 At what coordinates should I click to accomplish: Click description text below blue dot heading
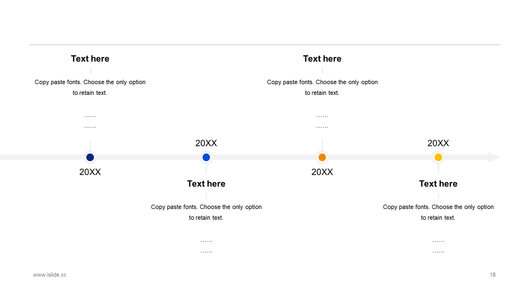(206, 212)
